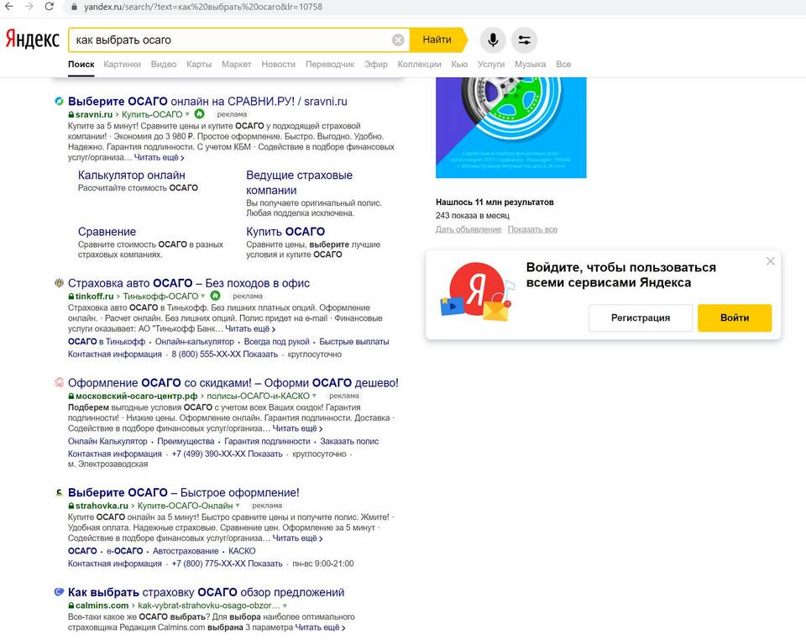Reload the page with the refresh icon
Image resolution: width=806 pixels, height=640 pixels.
point(50,7)
